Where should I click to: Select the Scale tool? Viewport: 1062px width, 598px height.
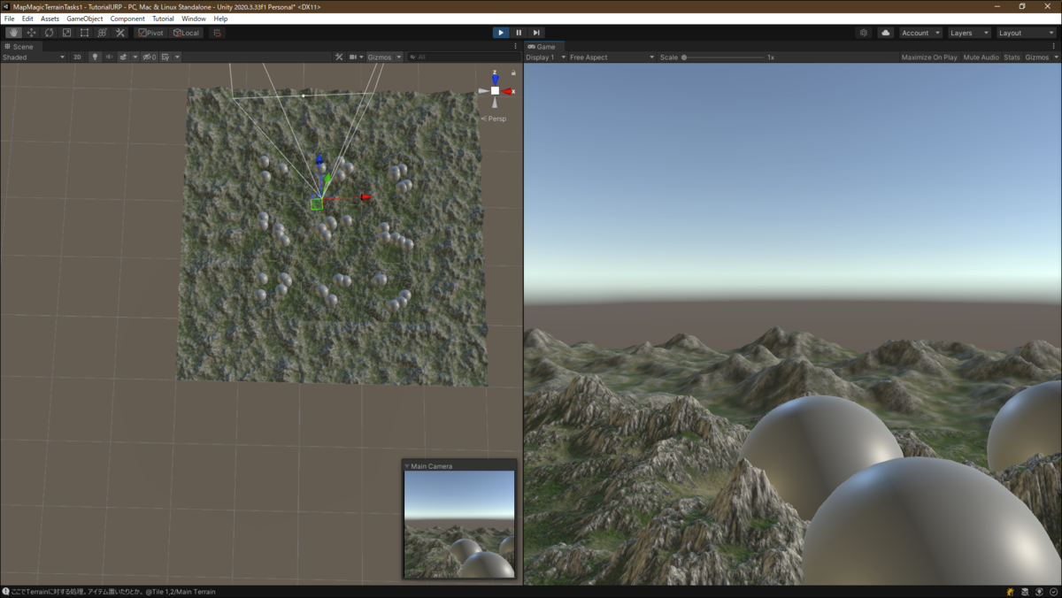[x=66, y=33]
